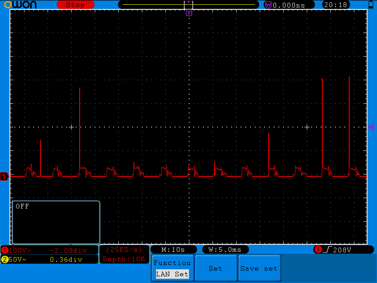The width and height of the screenshot is (377, 283).
Task: Click the 208V trigger level readout
Action: coord(342,250)
